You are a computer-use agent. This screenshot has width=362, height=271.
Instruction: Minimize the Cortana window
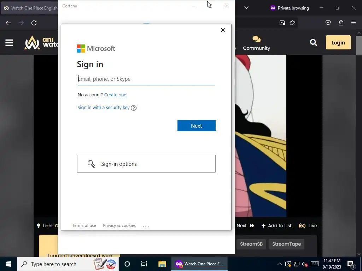194,6
